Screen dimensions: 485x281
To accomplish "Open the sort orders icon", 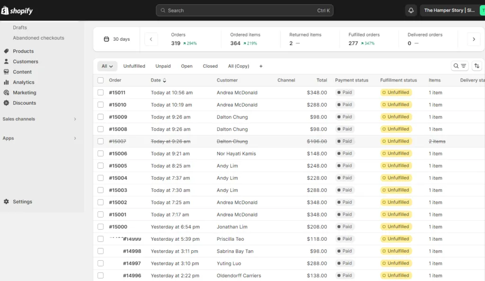I will point(476,65).
